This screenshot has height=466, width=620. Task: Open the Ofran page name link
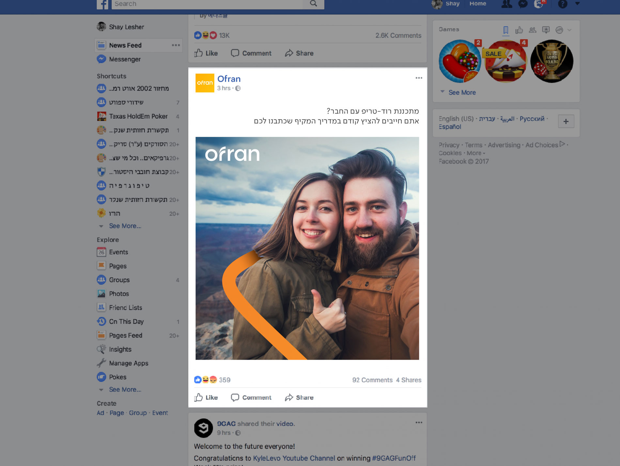[229, 79]
